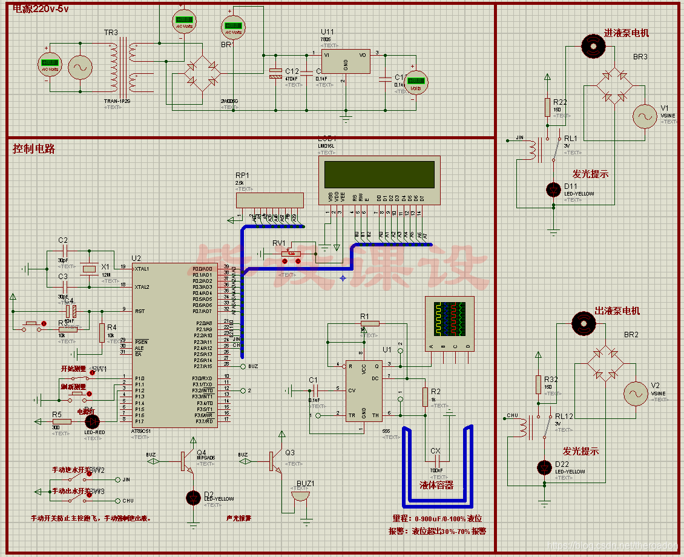
Task: Select the LM016L LCD display component
Action: pos(379,180)
